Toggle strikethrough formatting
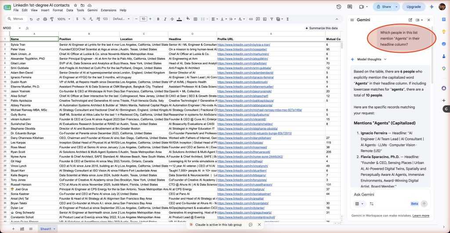Viewport: 450px width, 233px height. 172,19
